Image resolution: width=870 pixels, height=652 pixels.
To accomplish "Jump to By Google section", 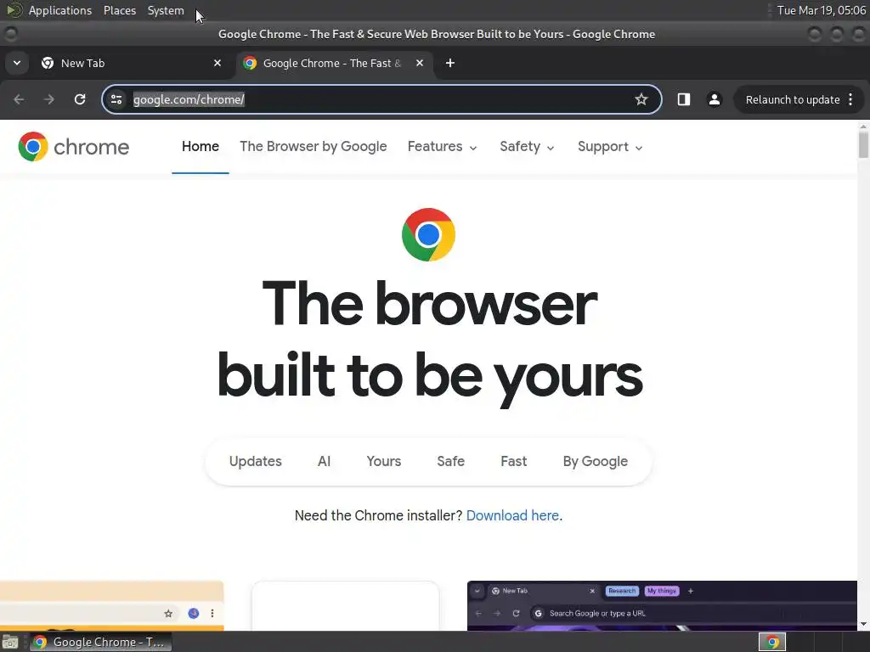I will tap(595, 461).
